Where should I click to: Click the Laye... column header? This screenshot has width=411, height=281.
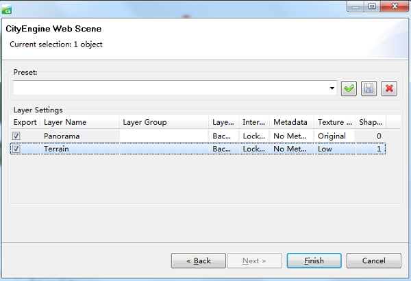223,122
